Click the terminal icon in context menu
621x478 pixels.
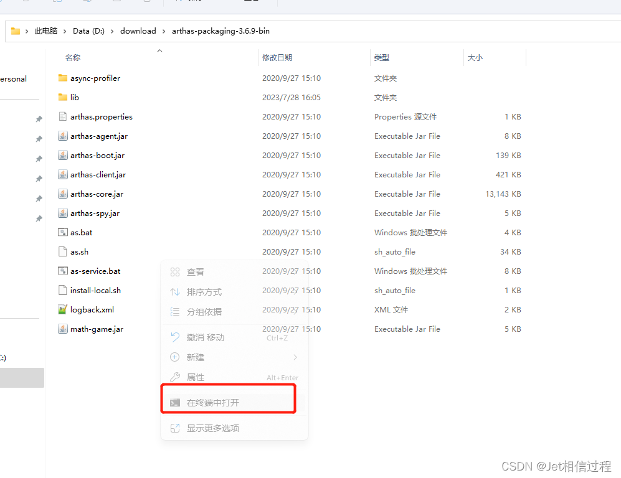pos(175,403)
